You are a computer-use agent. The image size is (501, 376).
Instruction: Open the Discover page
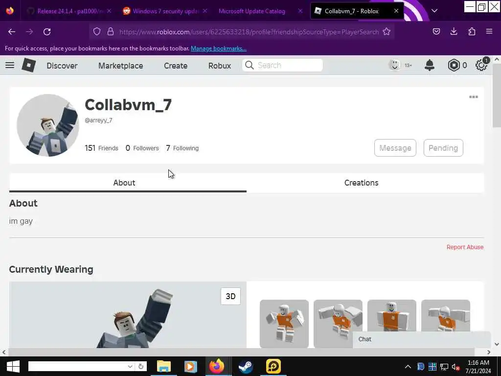click(x=62, y=66)
